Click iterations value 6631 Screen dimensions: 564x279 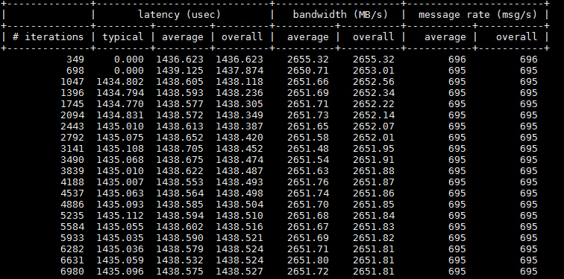(72, 260)
